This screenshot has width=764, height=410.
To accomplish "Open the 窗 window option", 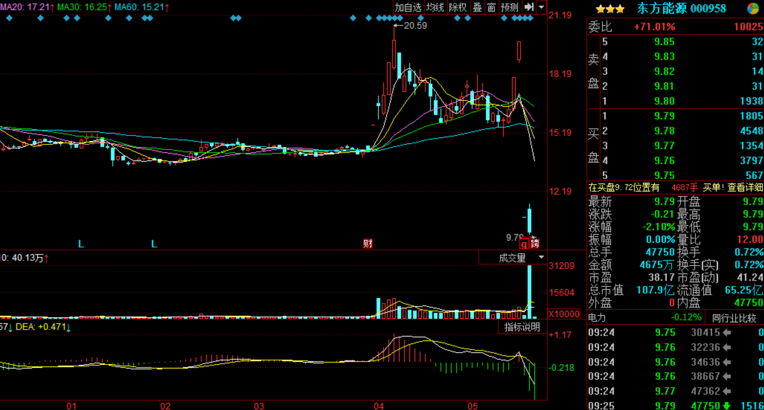I will [x=491, y=7].
